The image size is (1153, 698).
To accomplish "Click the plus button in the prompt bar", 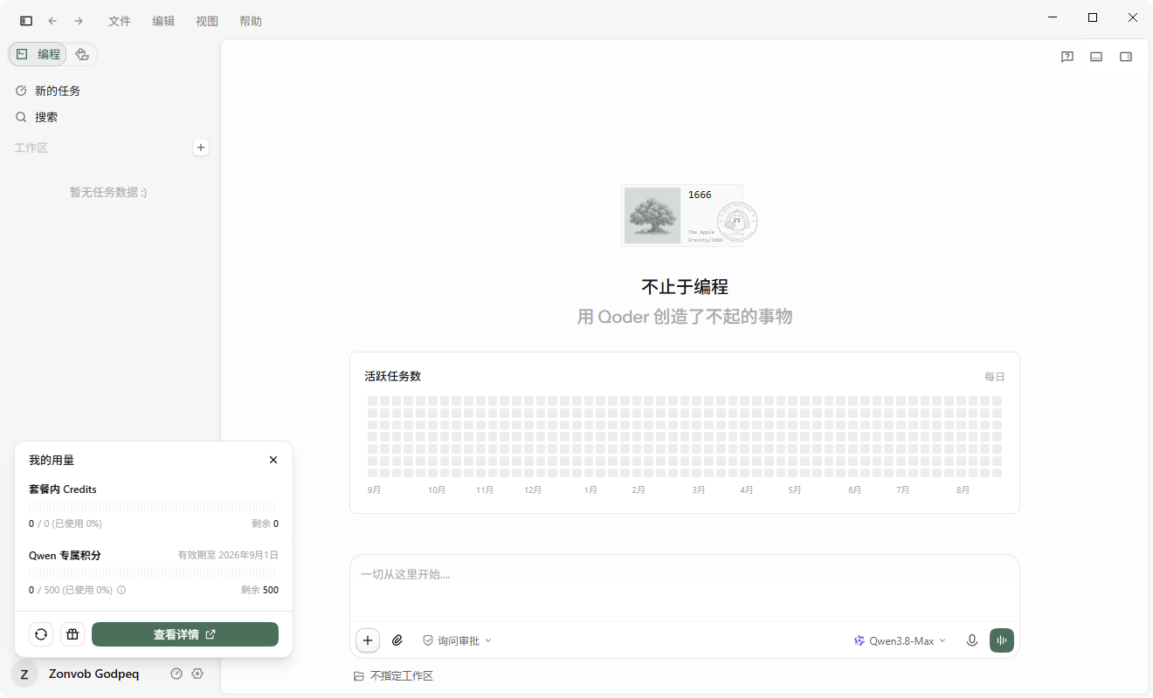I will 368,640.
